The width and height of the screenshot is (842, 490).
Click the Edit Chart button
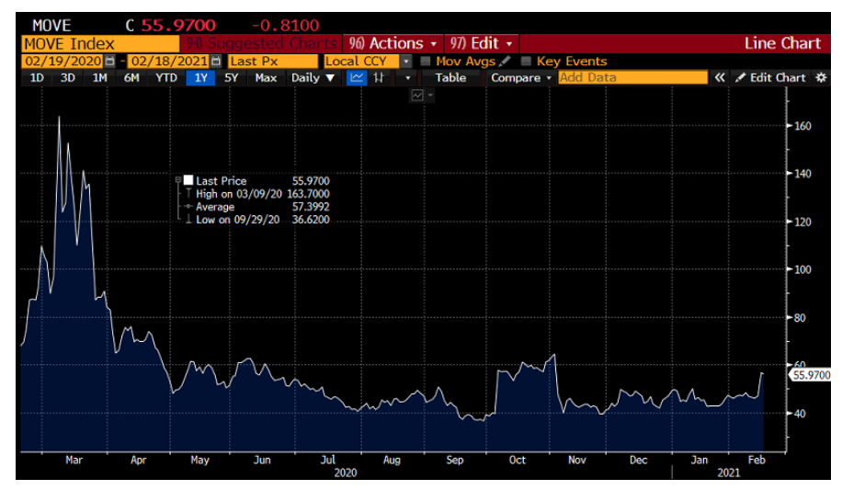pyautogui.click(x=770, y=78)
